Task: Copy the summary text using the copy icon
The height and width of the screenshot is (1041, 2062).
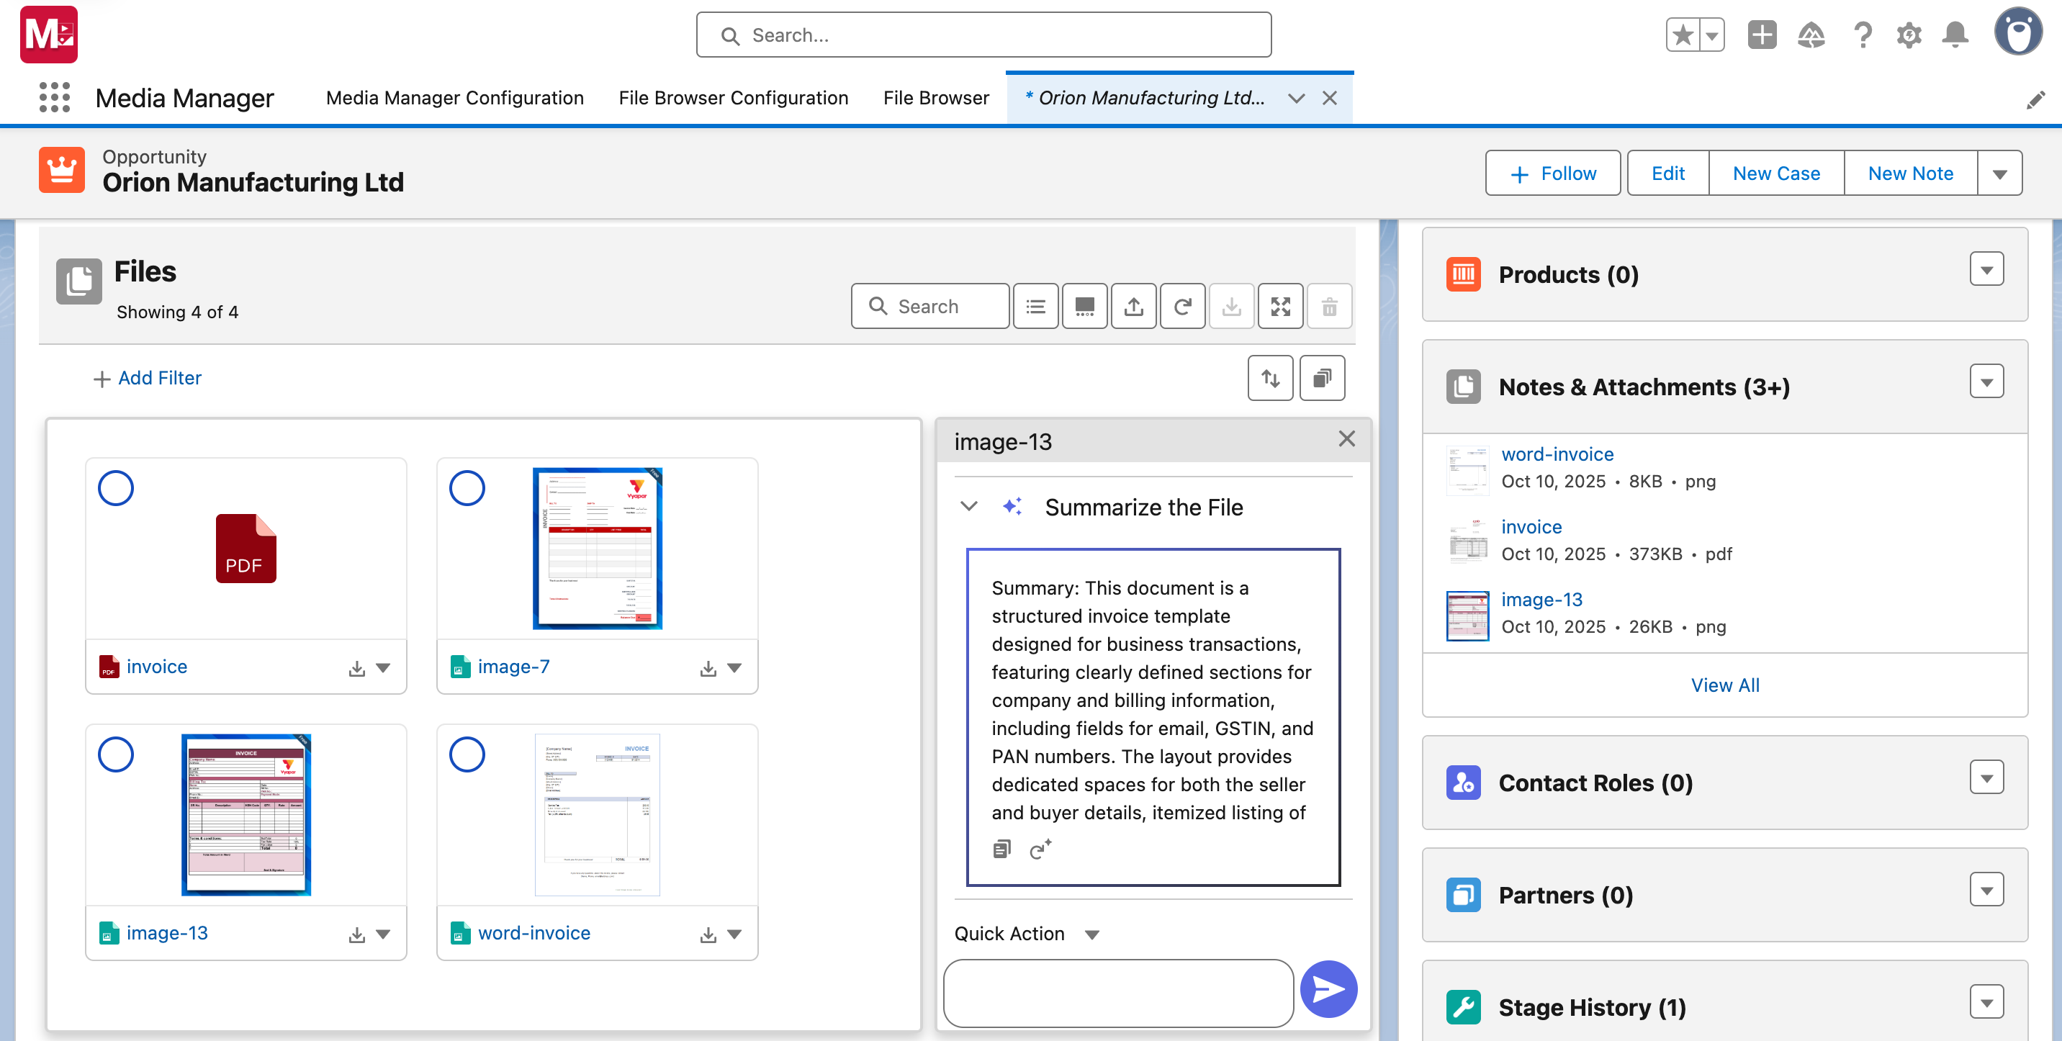Action: pos(1001,849)
